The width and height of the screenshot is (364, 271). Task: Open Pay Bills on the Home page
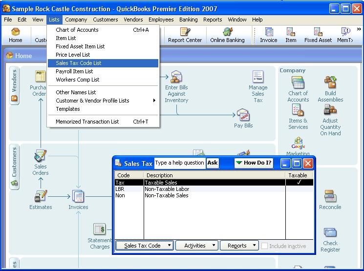click(x=243, y=118)
